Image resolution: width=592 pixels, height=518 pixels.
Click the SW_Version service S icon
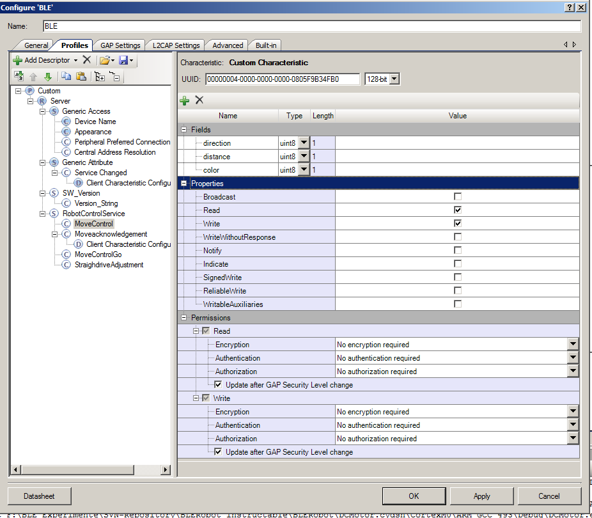[x=54, y=193]
